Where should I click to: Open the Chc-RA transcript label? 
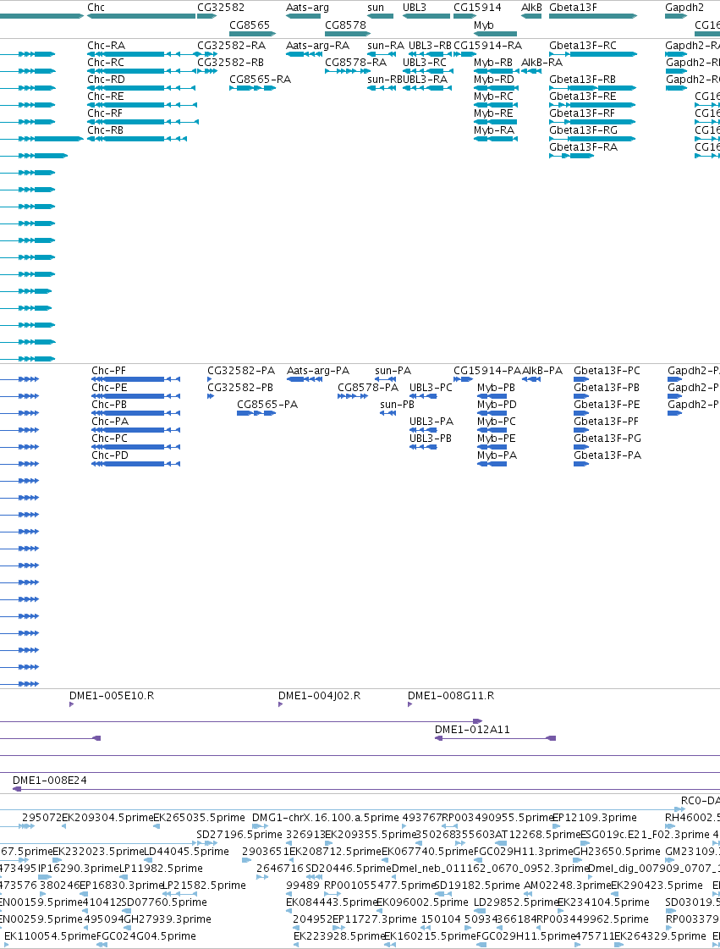pos(106,46)
